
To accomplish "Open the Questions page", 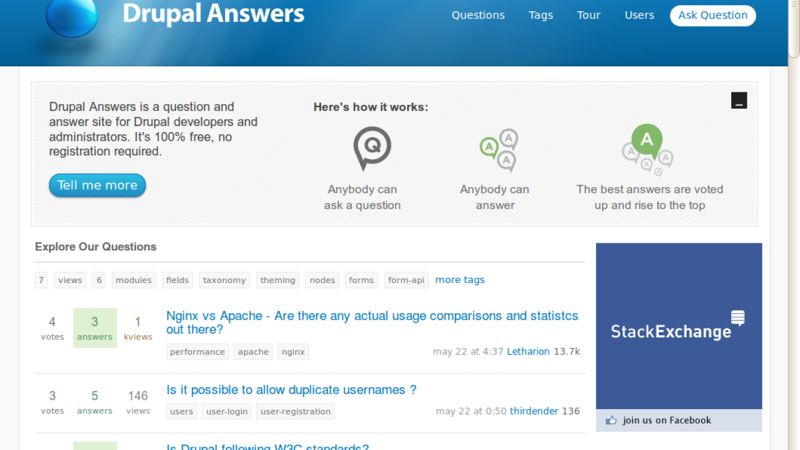I will (478, 15).
